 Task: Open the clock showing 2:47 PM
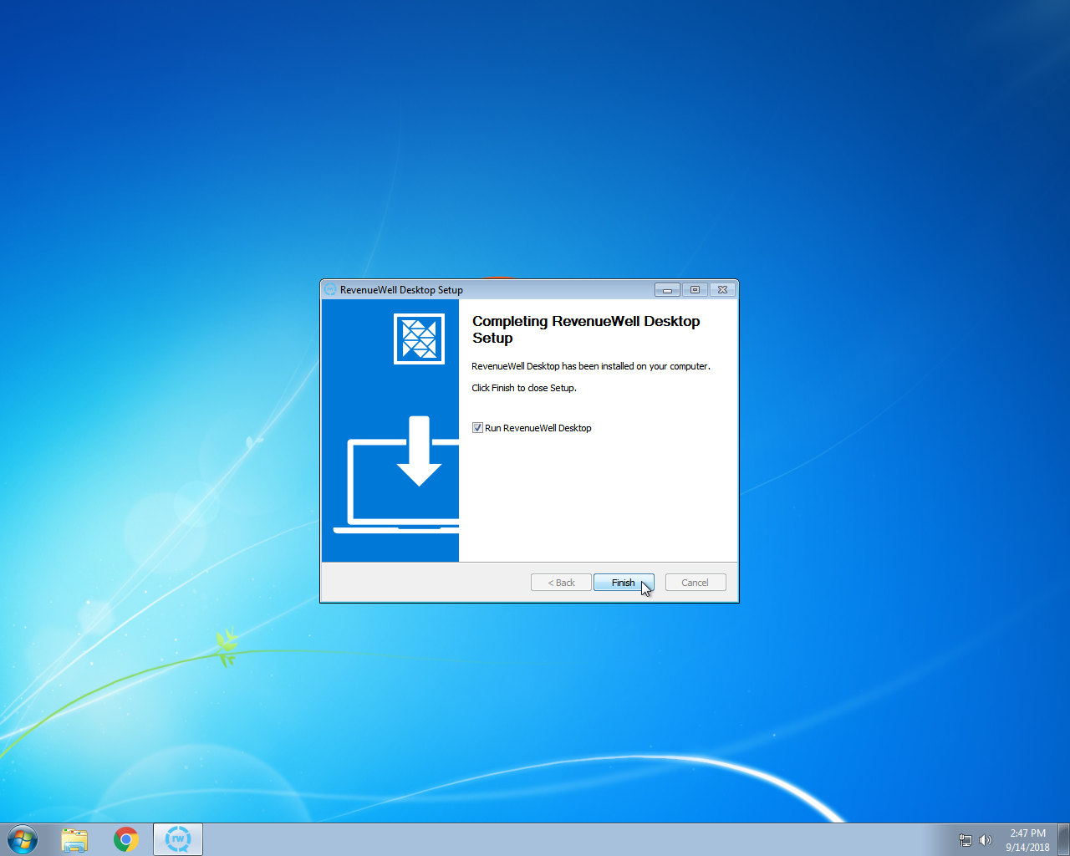click(x=1027, y=840)
